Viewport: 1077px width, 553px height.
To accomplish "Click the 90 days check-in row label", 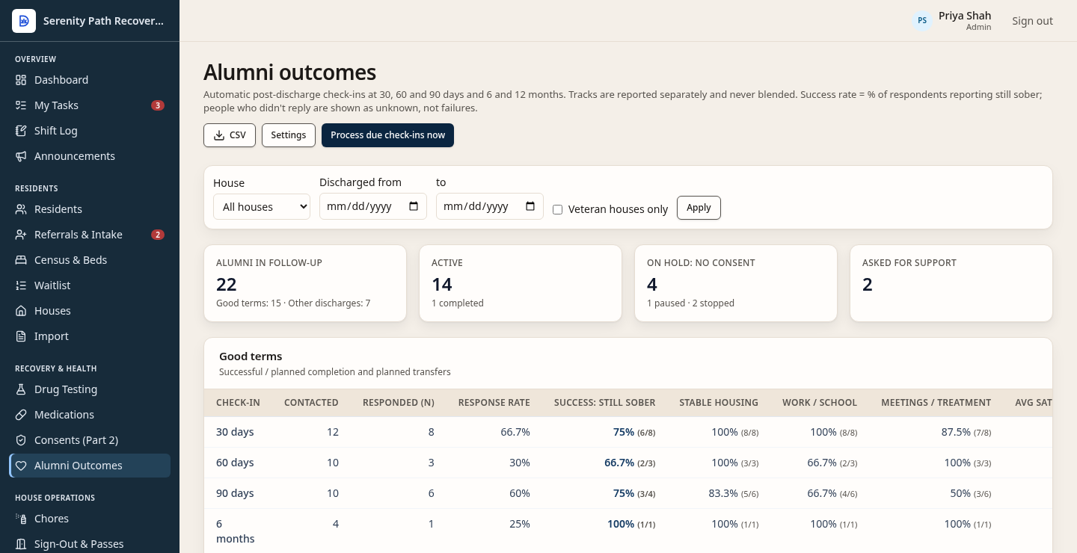I will [235, 493].
